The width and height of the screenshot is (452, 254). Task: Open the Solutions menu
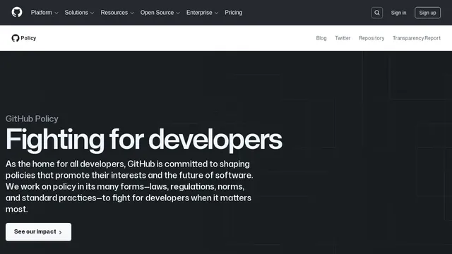[x=79, y=13]
